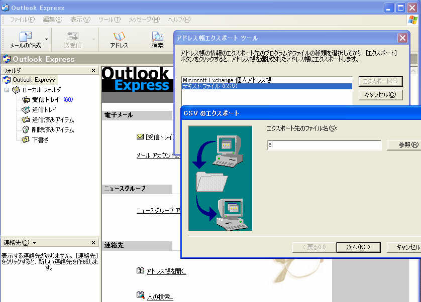Image resolution: width=421 pixels, height=302 pixels.
Task: Close the フォルダ pane
Action: pos(93,71)
